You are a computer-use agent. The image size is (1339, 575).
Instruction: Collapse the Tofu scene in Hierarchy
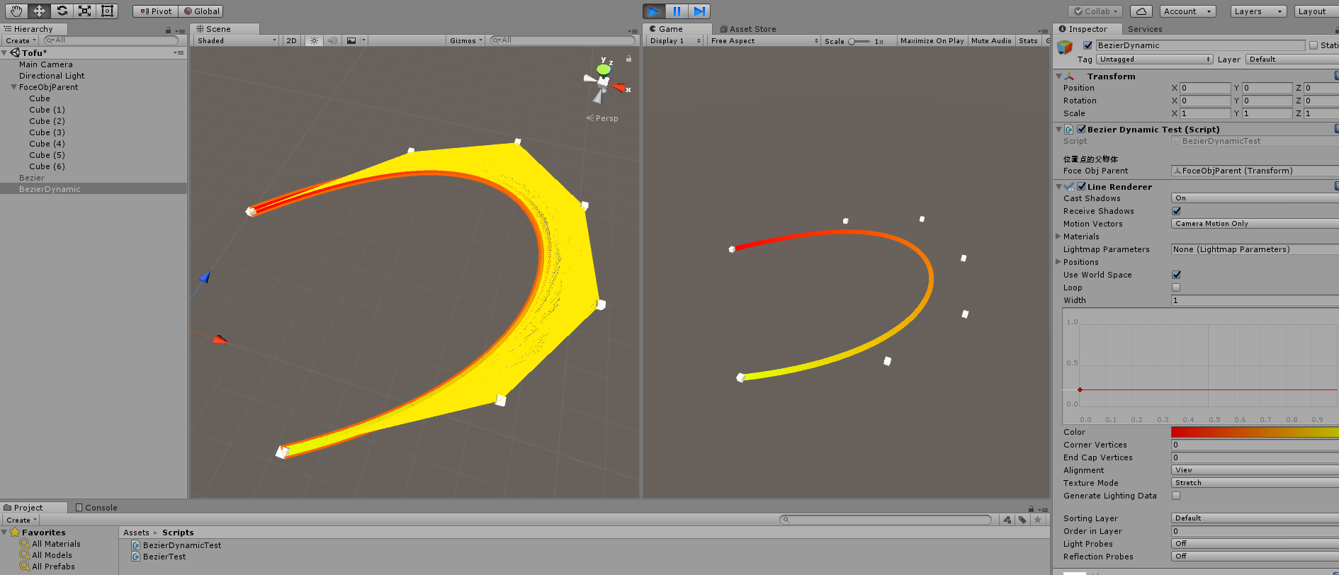[x=4, y=52]
